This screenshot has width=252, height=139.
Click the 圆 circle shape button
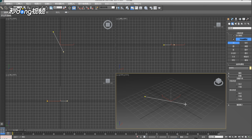tap(234, 46)
